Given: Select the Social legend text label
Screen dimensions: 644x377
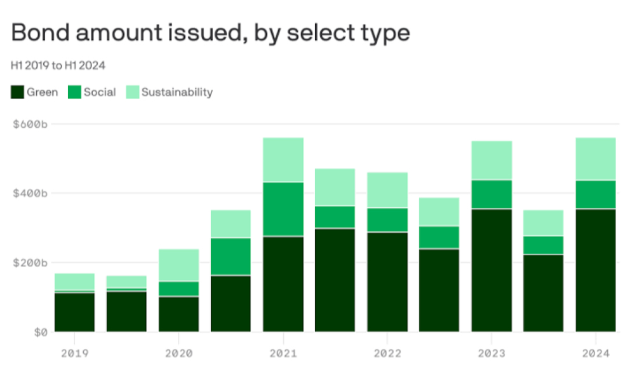Looking at the screenshot, I should (100, 92).
